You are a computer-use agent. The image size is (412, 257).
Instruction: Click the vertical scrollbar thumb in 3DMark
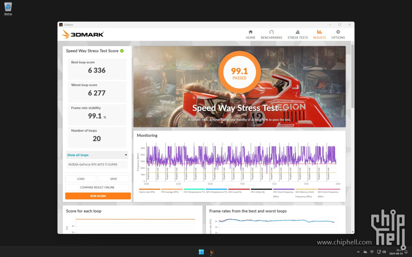coord(353,76)
